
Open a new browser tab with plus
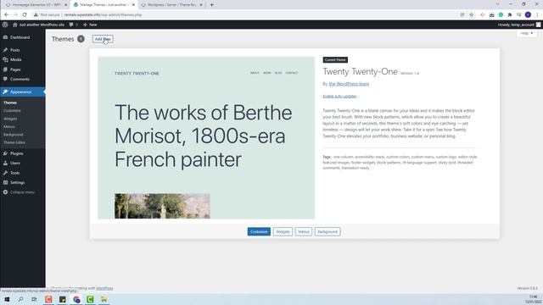211,5
